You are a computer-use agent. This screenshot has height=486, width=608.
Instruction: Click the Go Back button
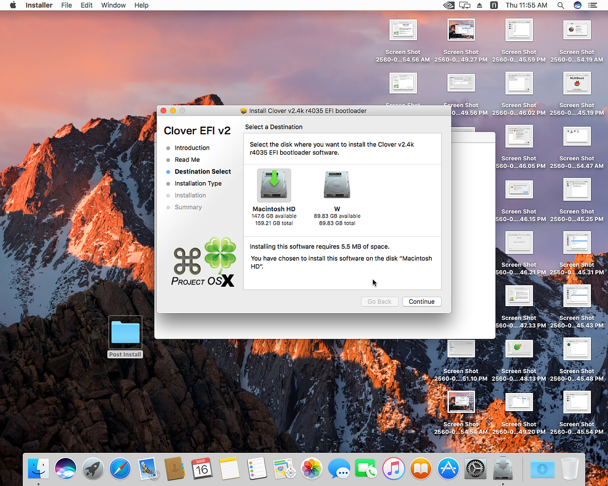(x=379, y=302)
